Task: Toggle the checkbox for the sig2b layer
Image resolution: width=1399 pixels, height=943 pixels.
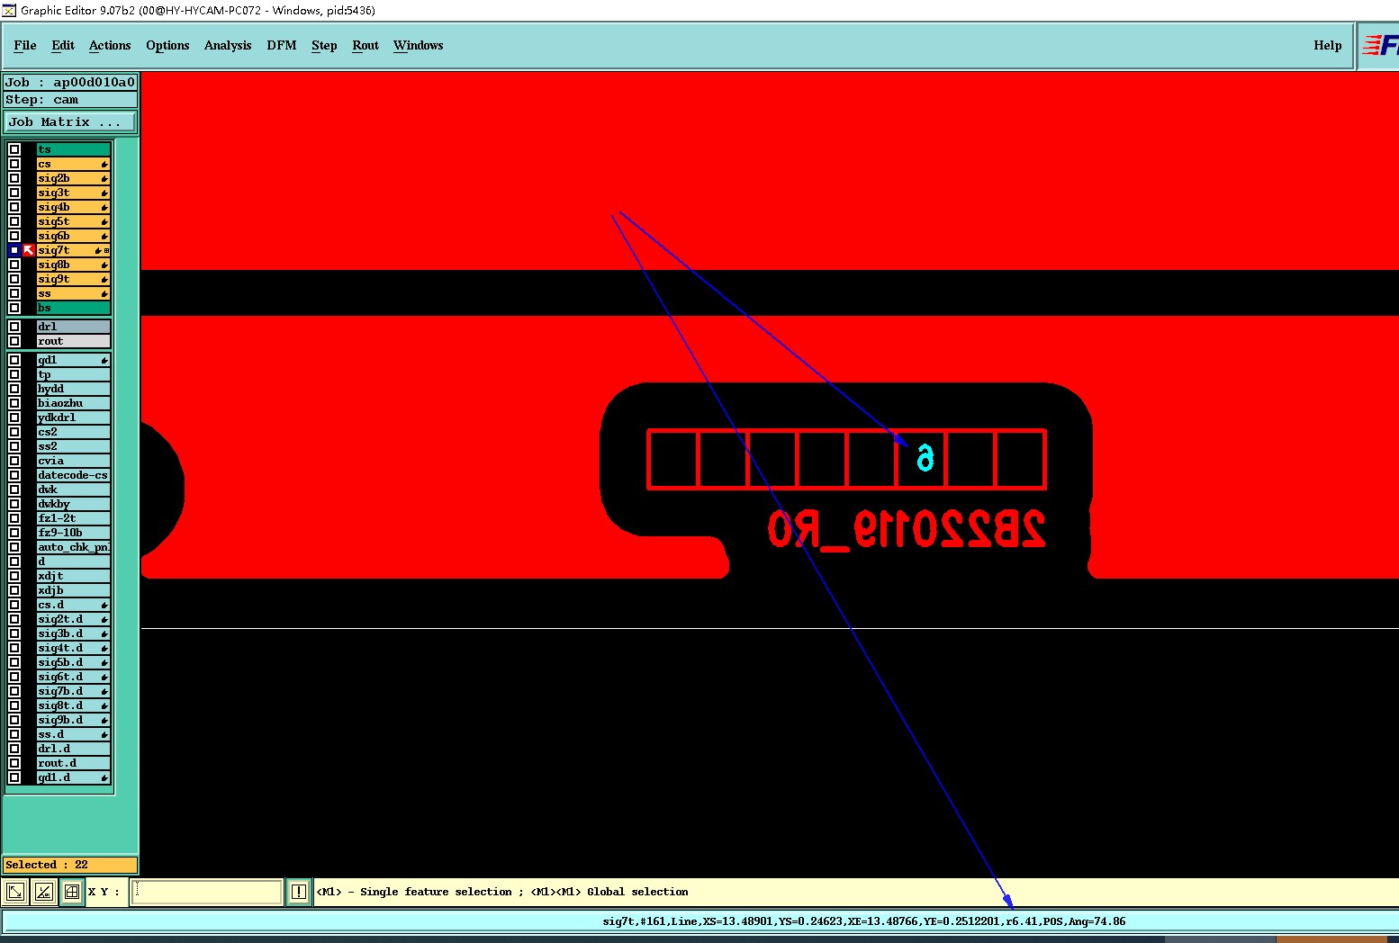Action: (14, 178)
